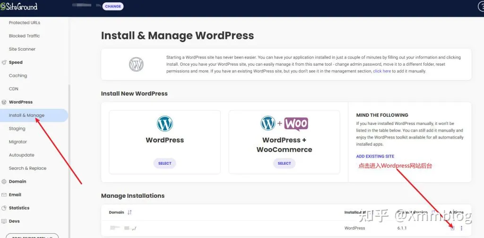
Task: Open Site Scanner in sidebar
Action: [22, 49]
